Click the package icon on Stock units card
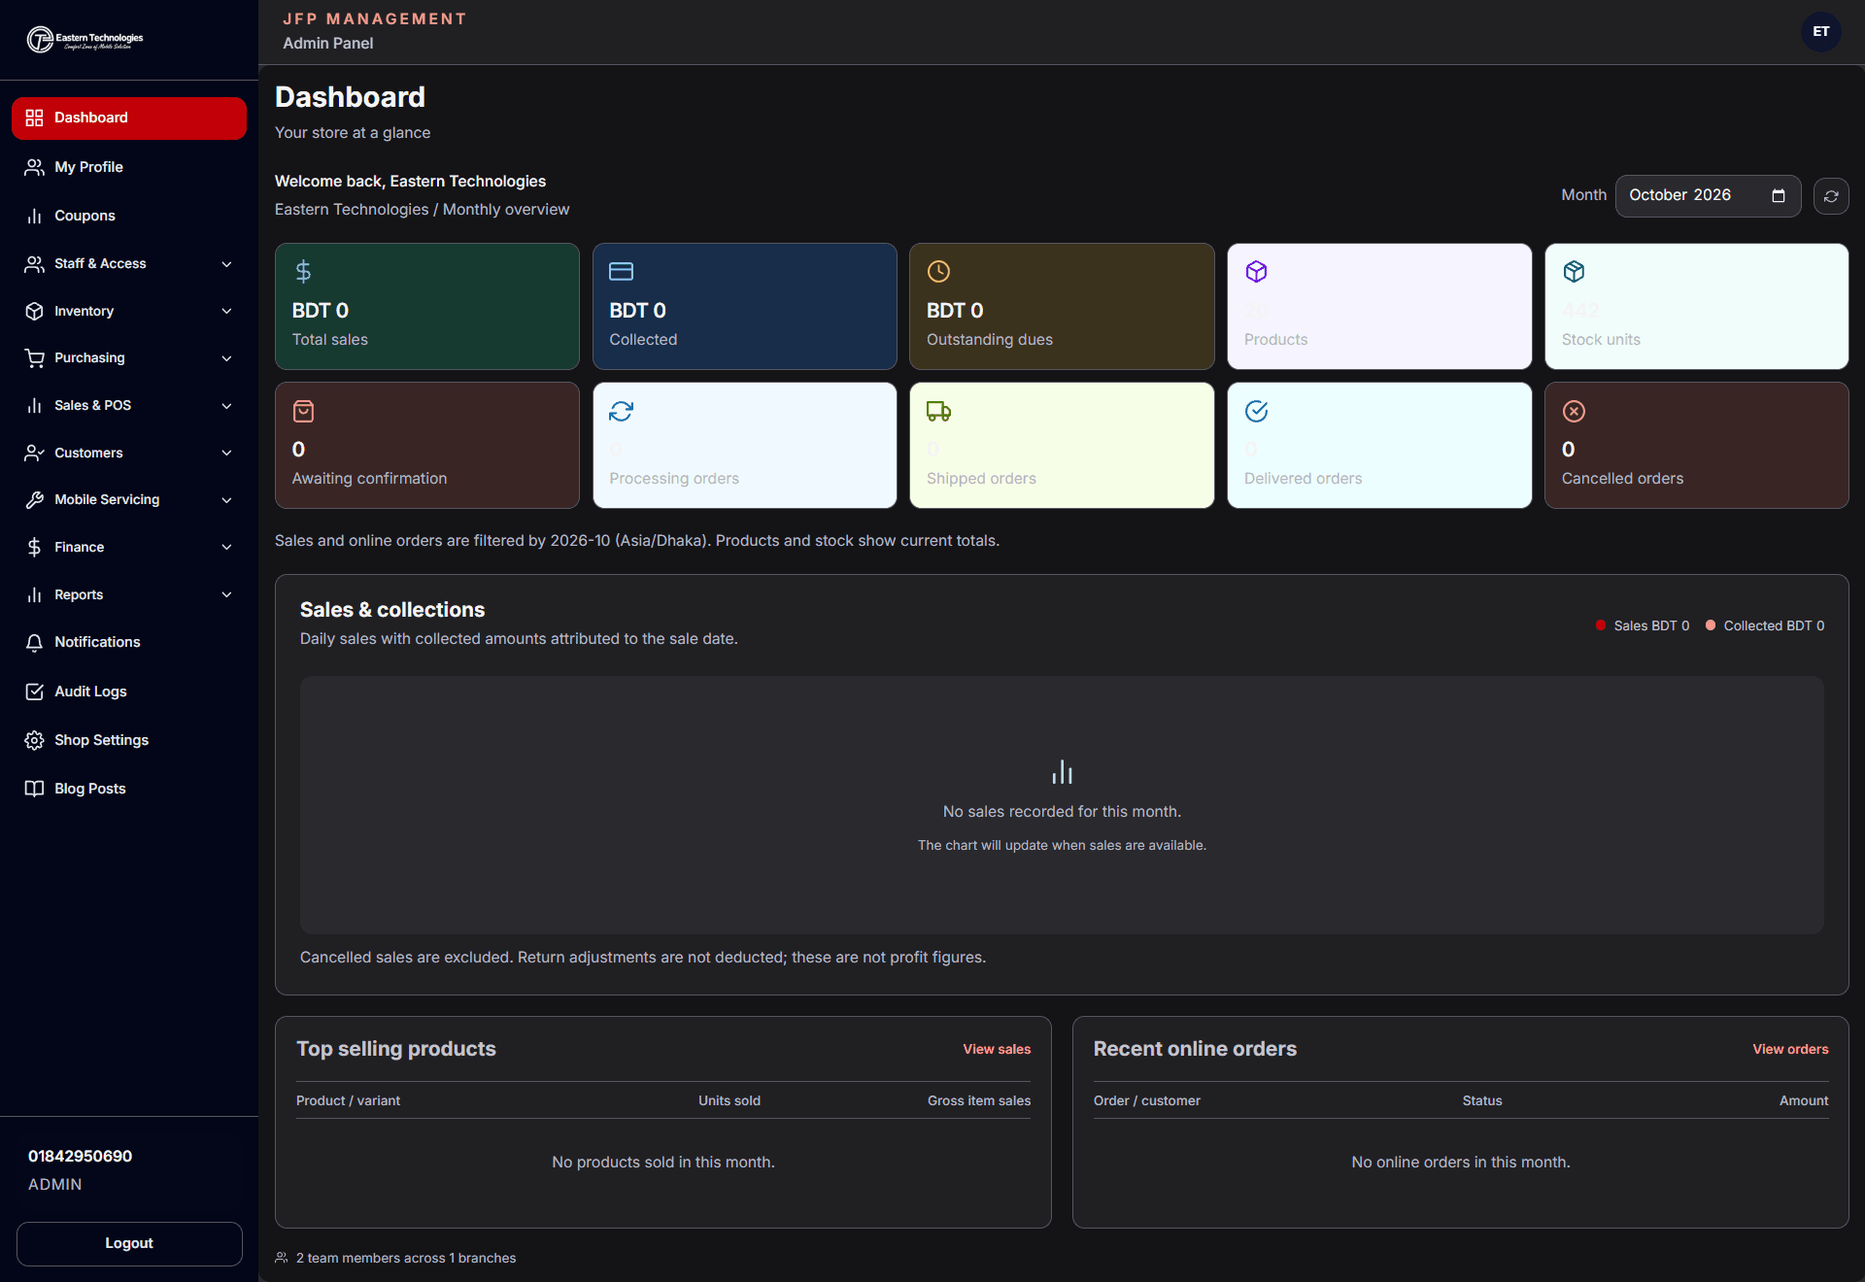 pos(1574,271)
